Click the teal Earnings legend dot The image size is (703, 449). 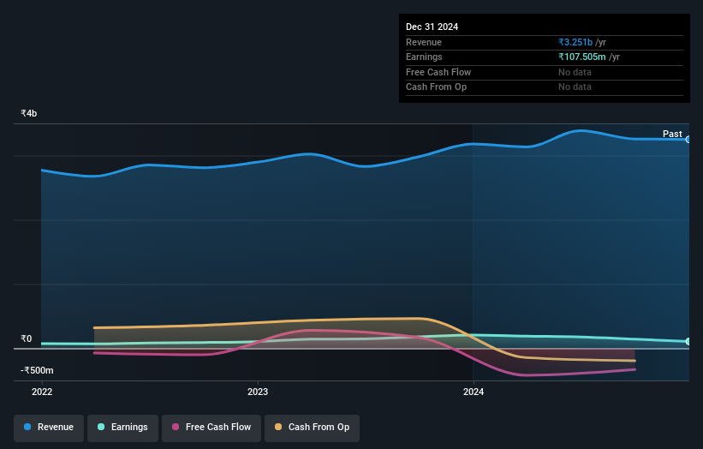click(101, 427)
